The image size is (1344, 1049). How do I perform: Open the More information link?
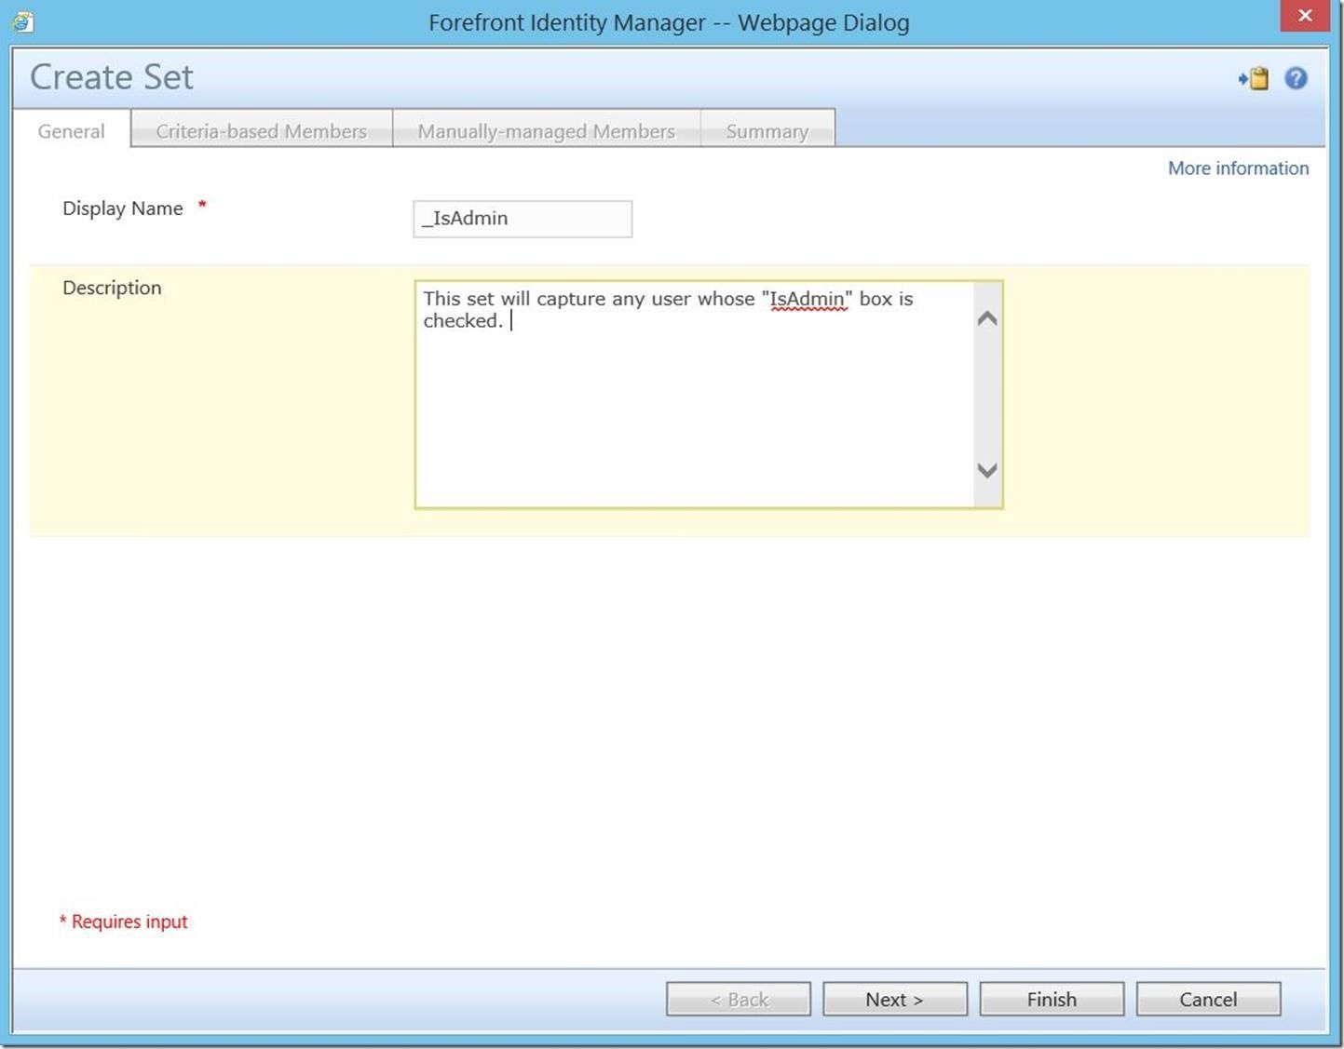coord(1238,168)
